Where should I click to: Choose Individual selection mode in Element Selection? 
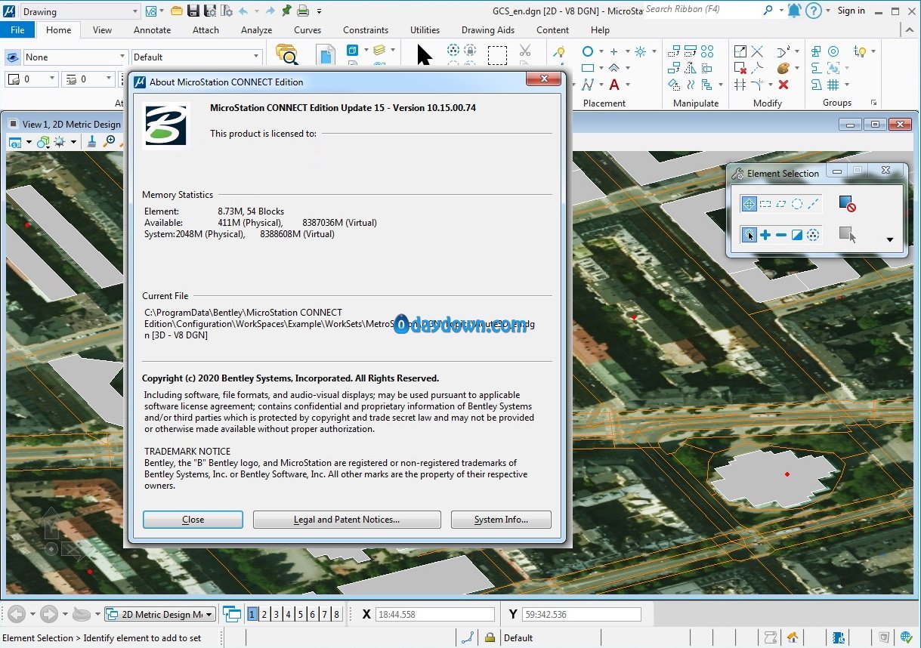(749, 204)
